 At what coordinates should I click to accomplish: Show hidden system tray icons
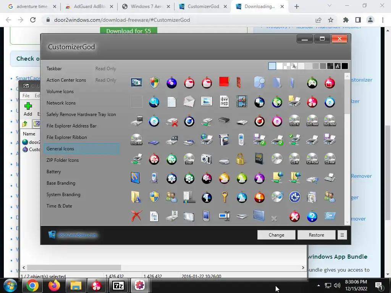(x=318, y=285)
